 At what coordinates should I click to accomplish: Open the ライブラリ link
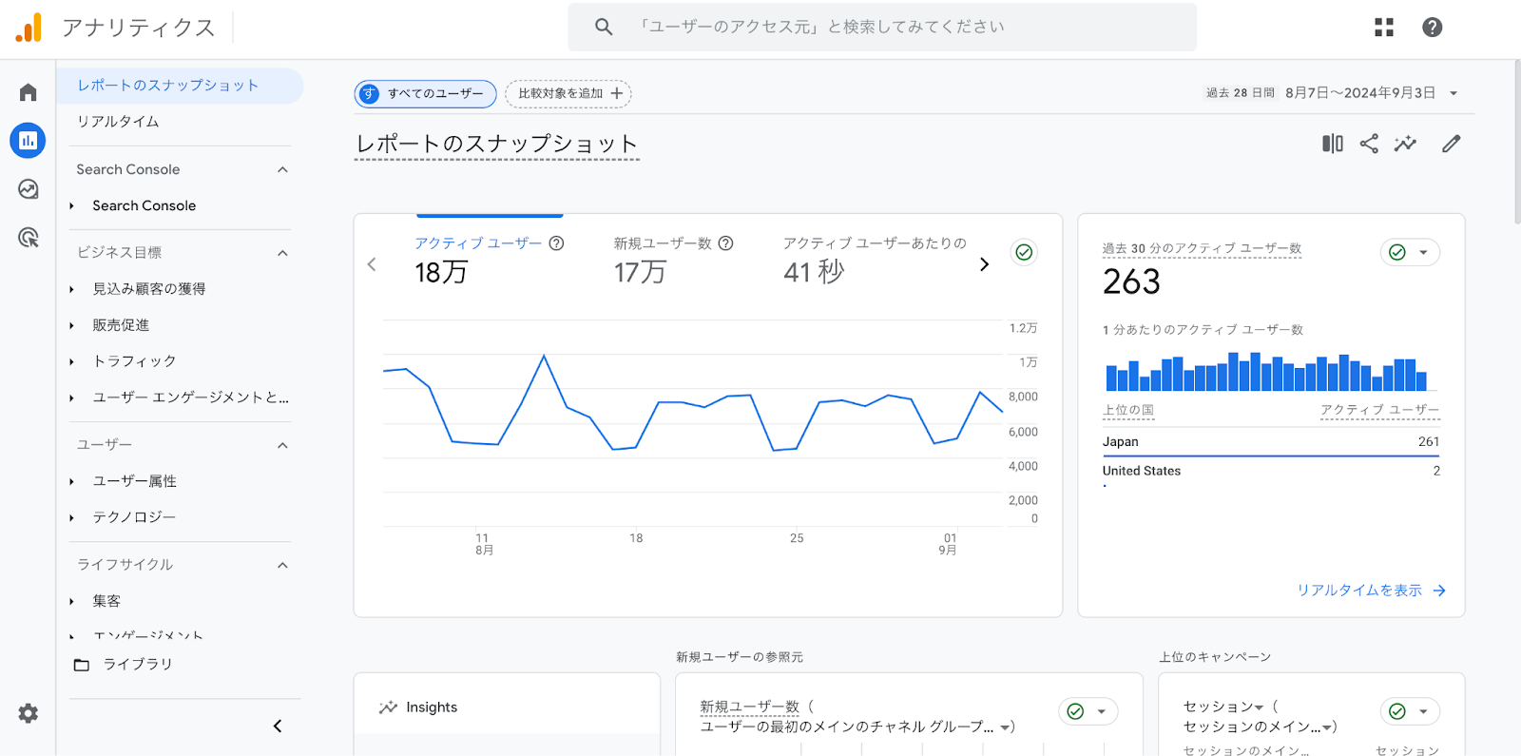pos(137,665)
